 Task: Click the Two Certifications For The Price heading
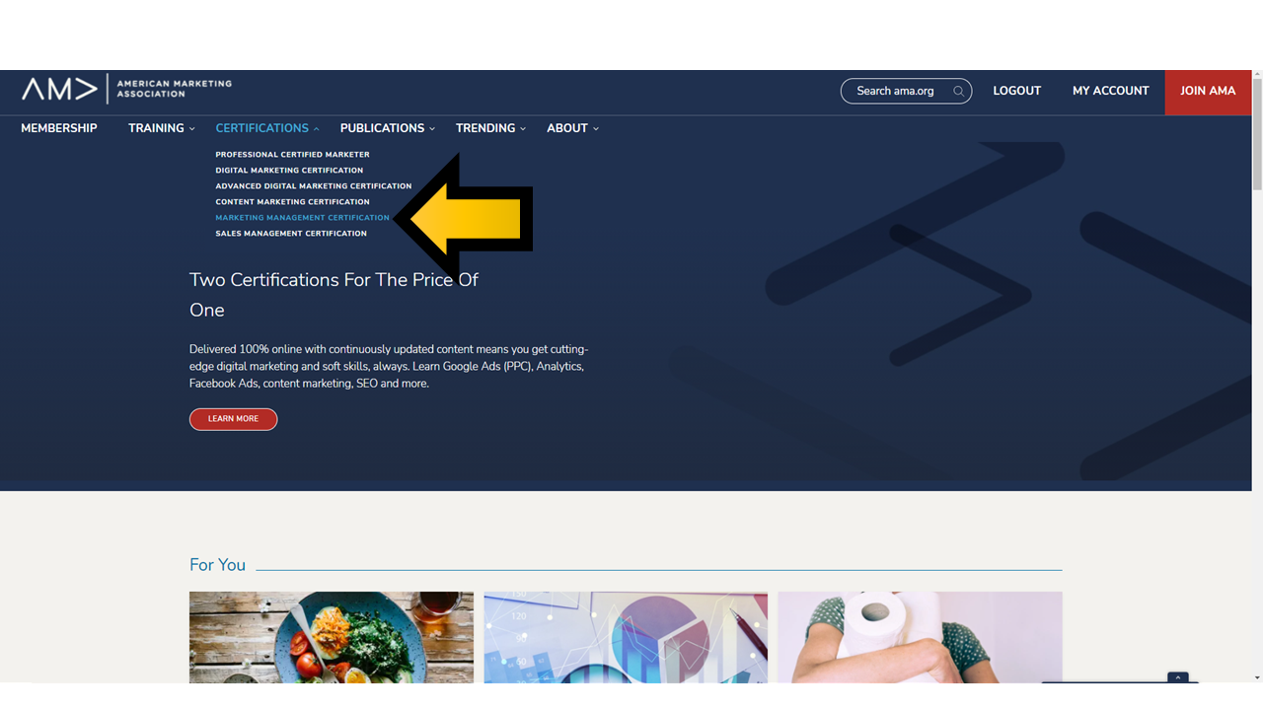334,295
